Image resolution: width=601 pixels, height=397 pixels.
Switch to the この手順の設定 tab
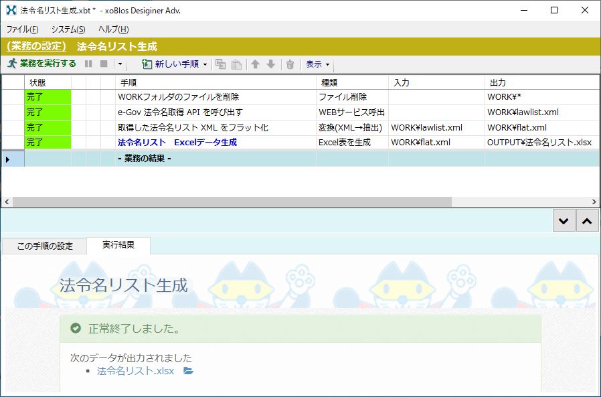click(x=44, y=246)
